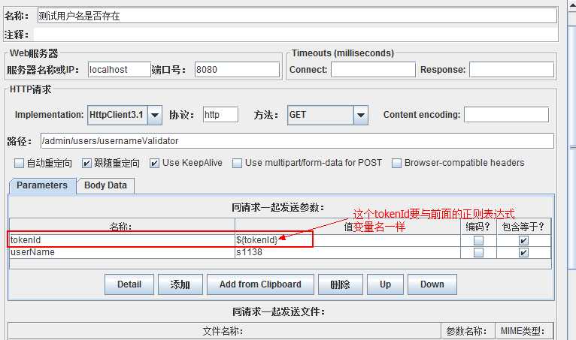The height and width of the screenshot is (340, 576).
Task: Click the 文件名称 column header
Action: 224,331
